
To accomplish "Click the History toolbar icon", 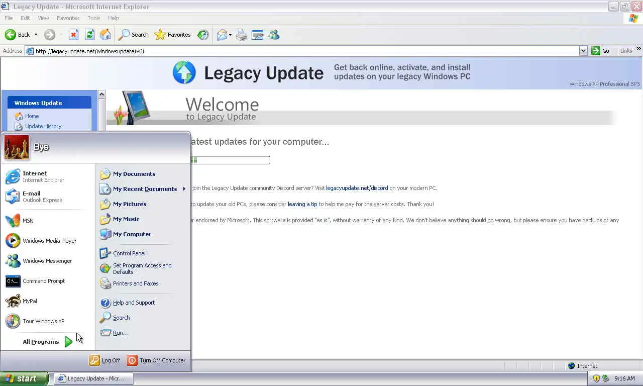I will [203, 35].
